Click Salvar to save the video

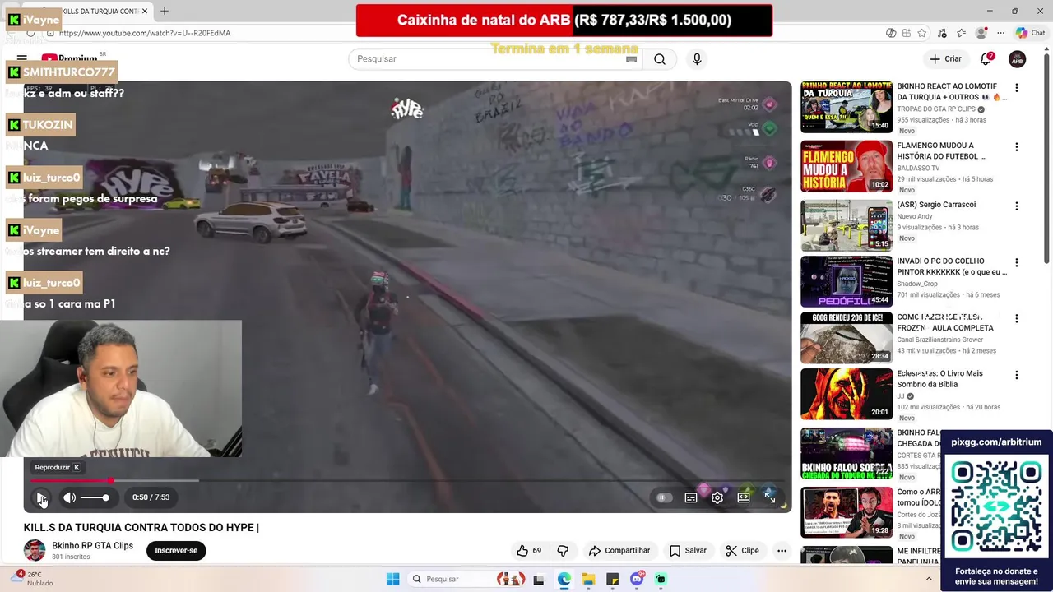click(688, 551)
